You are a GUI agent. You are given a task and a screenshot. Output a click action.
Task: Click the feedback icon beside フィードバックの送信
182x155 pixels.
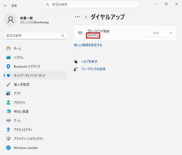tap(76, 69)
